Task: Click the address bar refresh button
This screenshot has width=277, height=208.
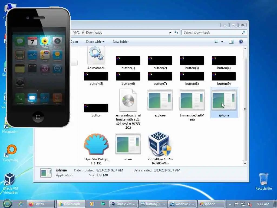Action: 176,32
